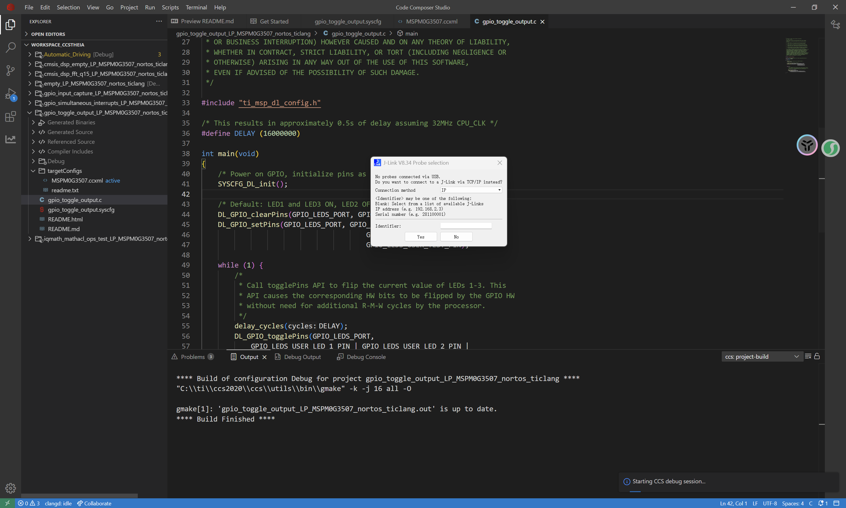Open the Terminal menu

pyautogui.click(x=196, y=7)
